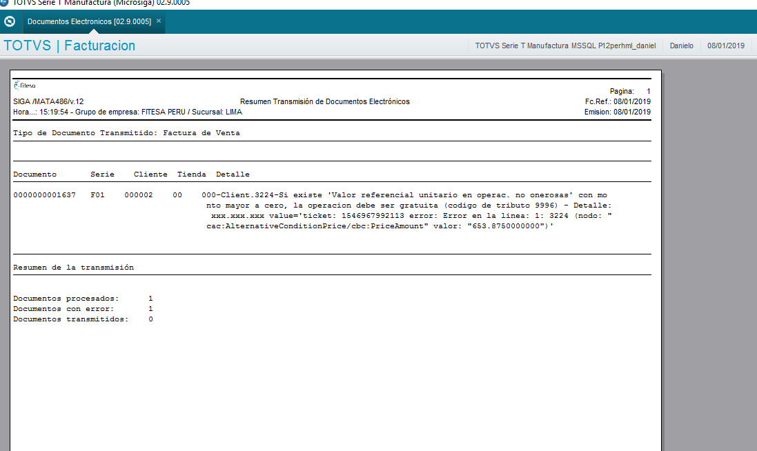Click the cac:AlternativeConditionPrice/cbc:PriceAmount line
Screen dimensions: 757x451
tap(380, 226)
